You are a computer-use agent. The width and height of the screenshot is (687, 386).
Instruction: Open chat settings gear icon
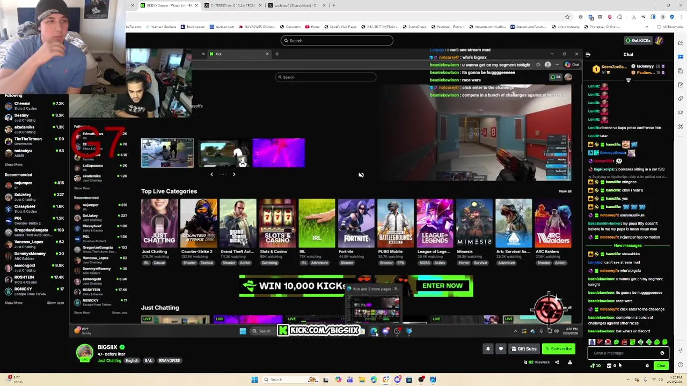tap(647, 366)
